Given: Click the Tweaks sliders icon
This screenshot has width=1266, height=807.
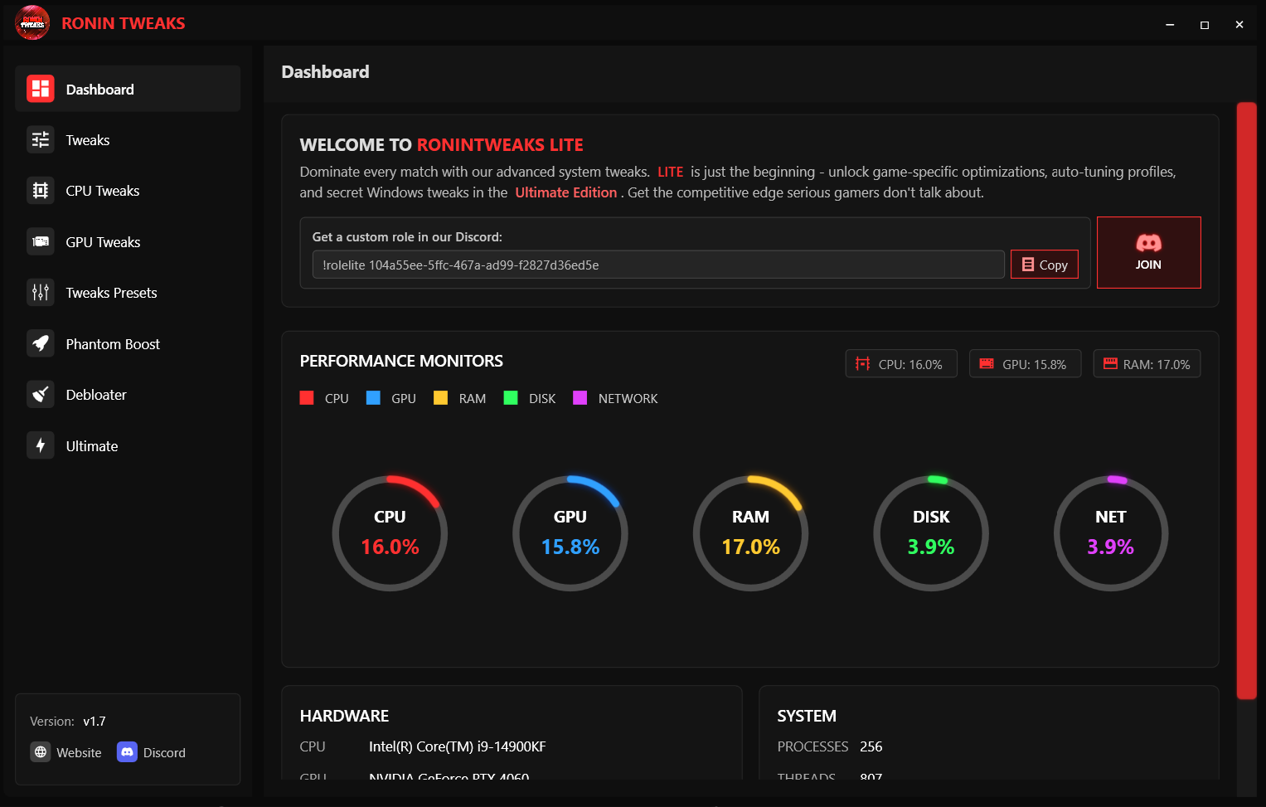Looking at the screenshot, I should pos(41,140).
